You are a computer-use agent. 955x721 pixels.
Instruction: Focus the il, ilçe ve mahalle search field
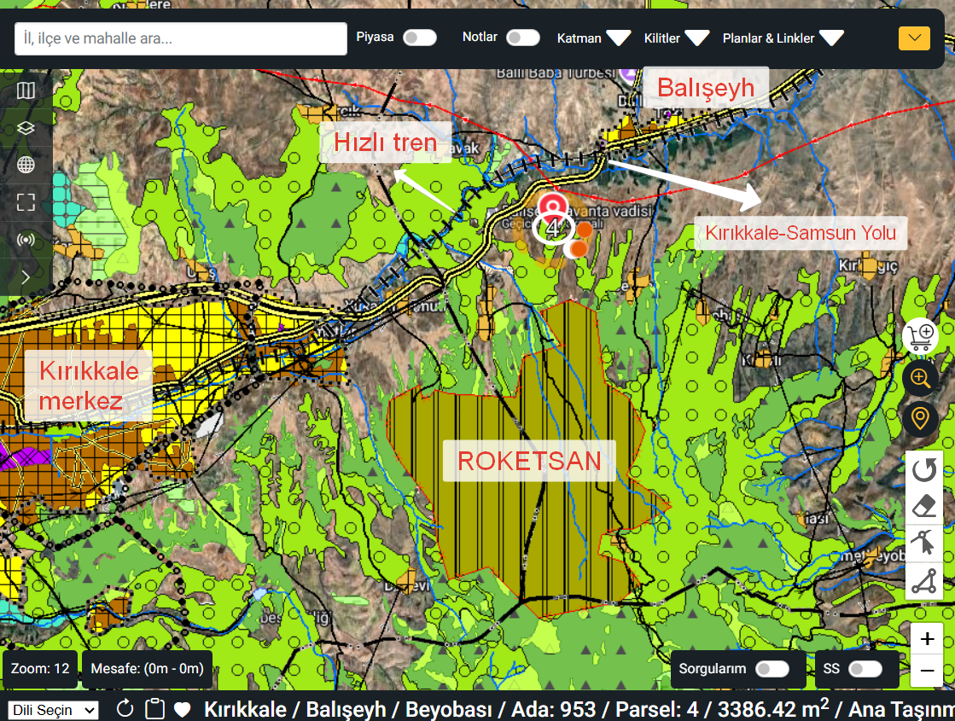(181, 38)
